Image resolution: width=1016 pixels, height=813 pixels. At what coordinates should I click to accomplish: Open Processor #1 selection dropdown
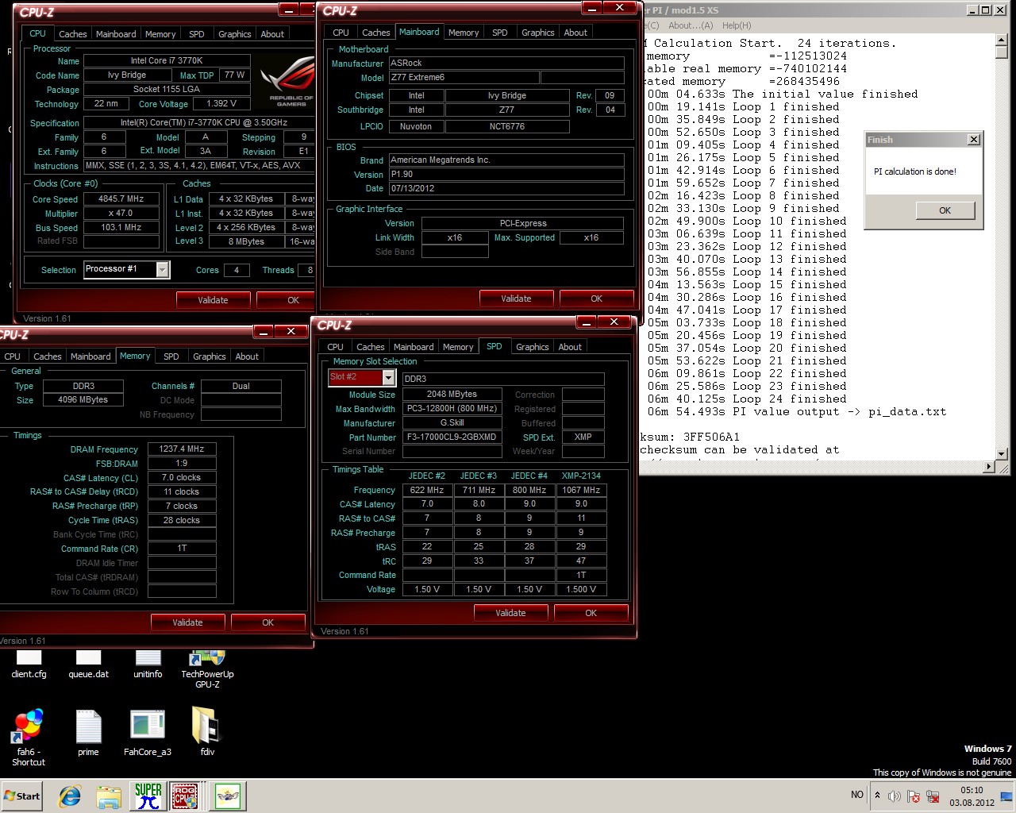point(162,270)
